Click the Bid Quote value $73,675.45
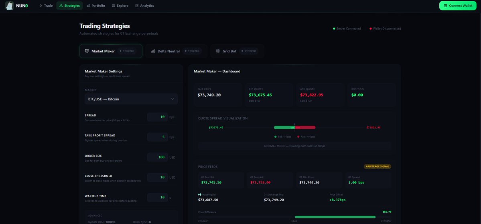This screenshot has height=224, width=481. [260, 95]
